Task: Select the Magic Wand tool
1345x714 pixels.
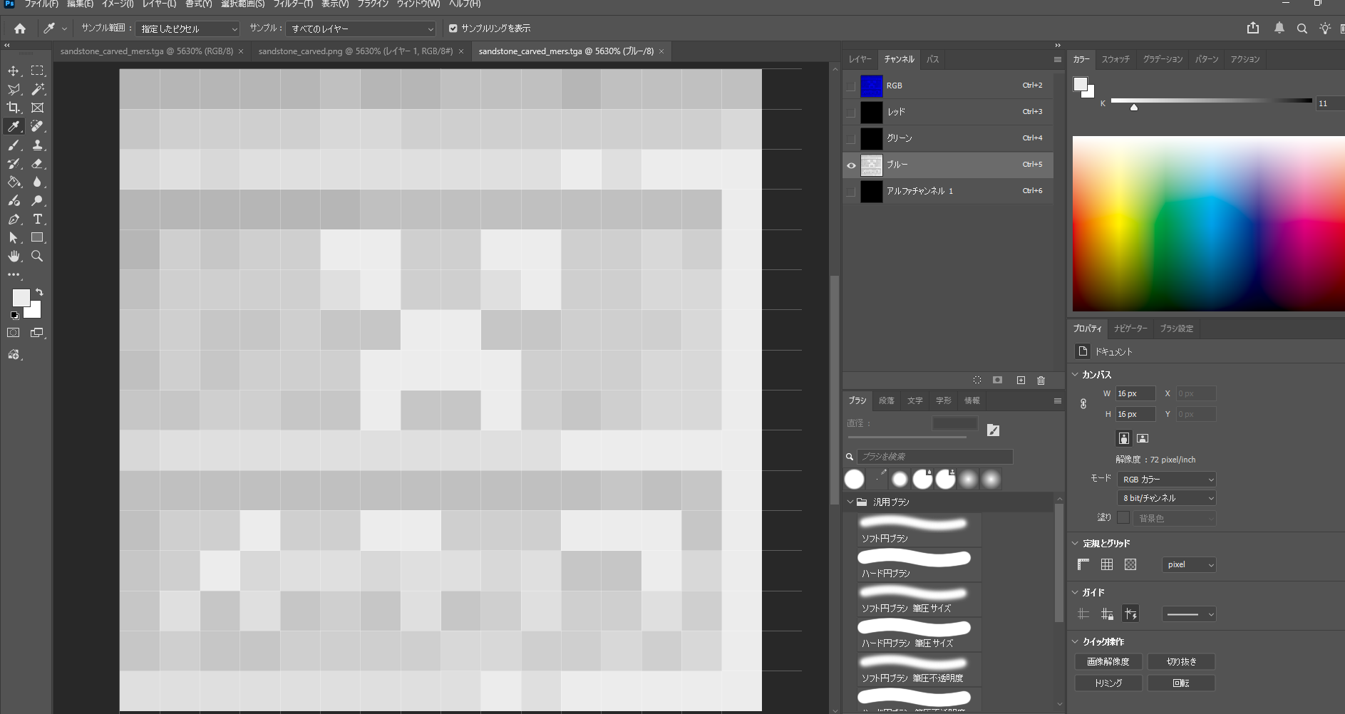Action: point(38,89)
